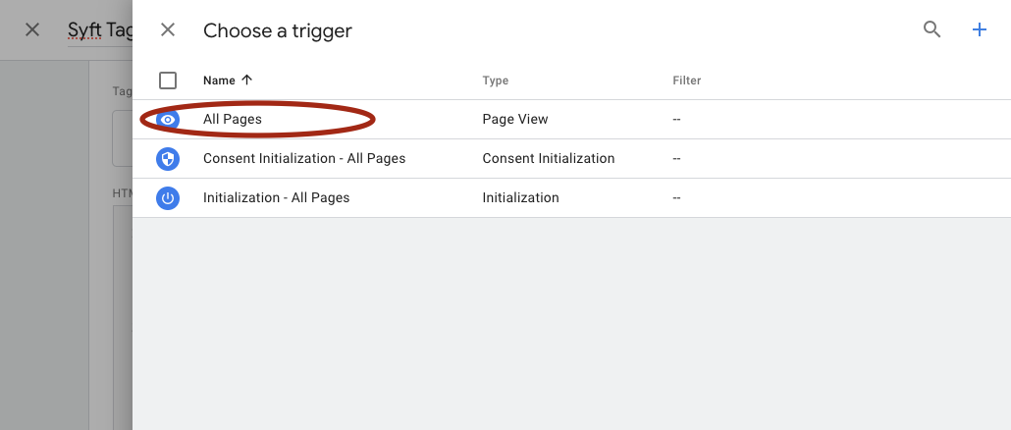Open trigger search with magnifier icon
Viewport: 1011px width, 430px height.
click(x=931, y=29)
